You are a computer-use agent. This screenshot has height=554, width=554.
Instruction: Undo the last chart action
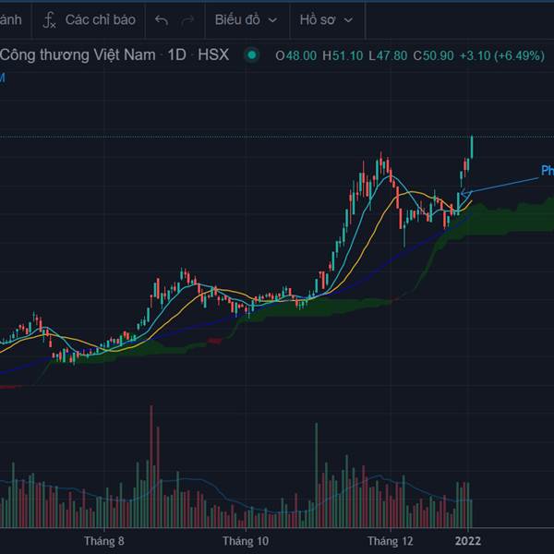tap(162, 20)
